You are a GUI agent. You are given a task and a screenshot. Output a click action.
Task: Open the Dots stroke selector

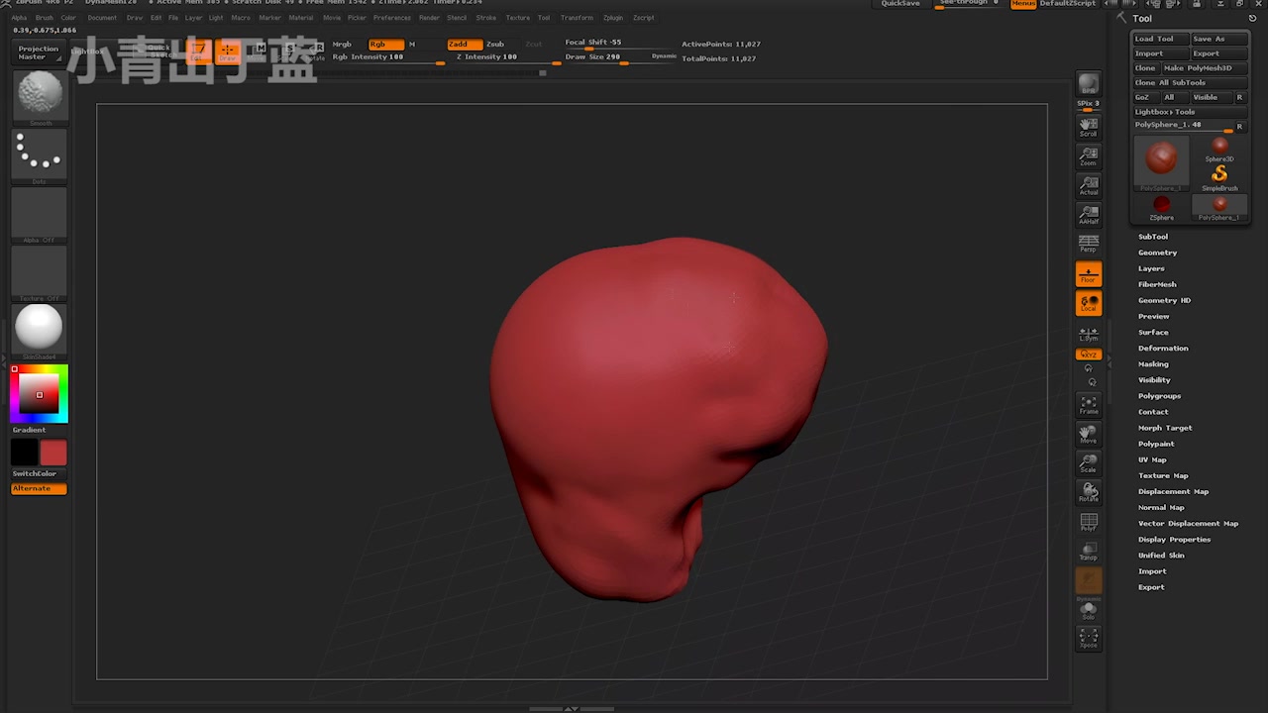[x=40, y=156]
